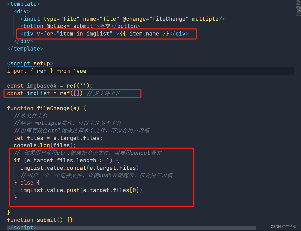Viewport: 301px width, 231px height.
Task: Click the comment mentioning multiple属性
Action: [x=69, y=123]
